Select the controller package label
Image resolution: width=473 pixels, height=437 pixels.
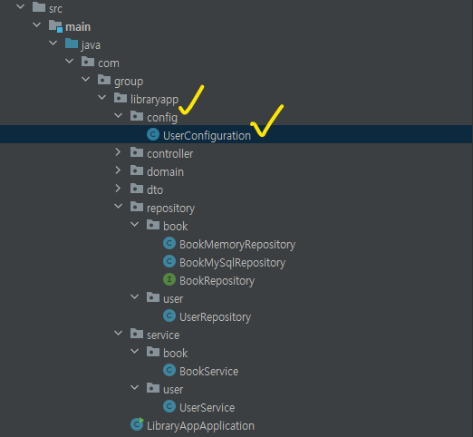click(169, 153)
